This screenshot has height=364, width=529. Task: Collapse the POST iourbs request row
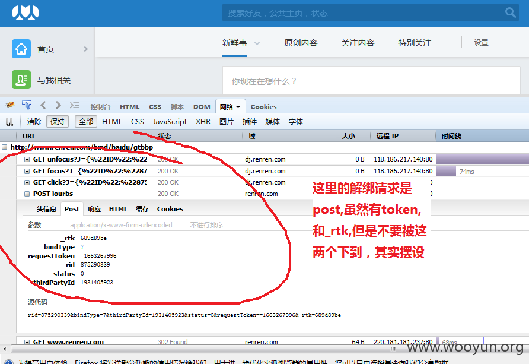pyautogui.click(x=27, y=194)
